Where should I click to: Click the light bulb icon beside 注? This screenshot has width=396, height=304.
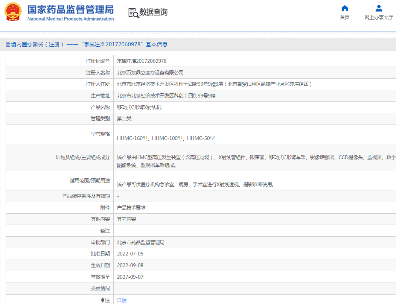coord(102,300)
